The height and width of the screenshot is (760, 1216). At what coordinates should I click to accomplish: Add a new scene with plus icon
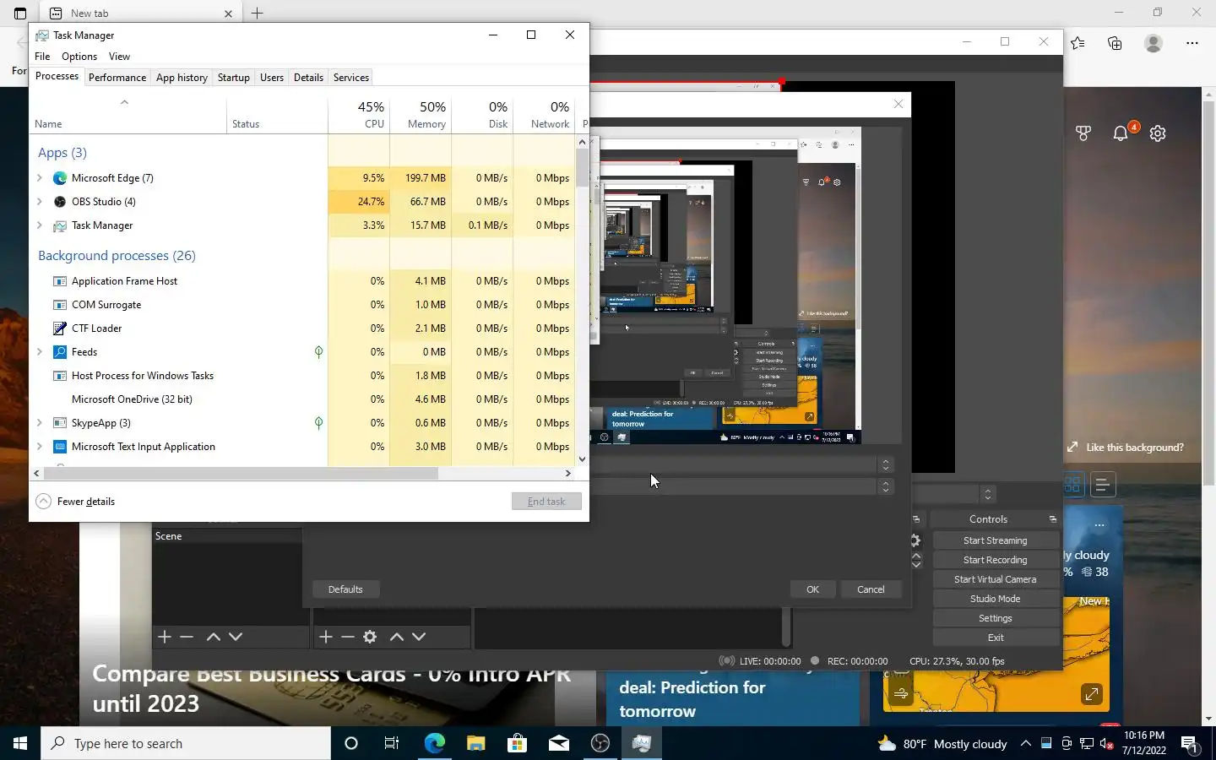165,637
